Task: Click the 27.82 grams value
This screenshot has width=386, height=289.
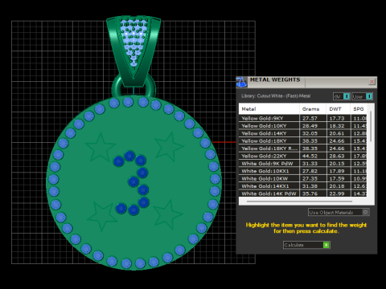Action: [x=310, y=171]
